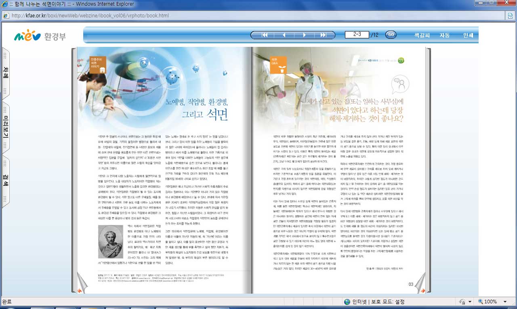Jump to the first page of the ebook
Viewport: 517px width, 309px height.
click(x=265, y=35)
